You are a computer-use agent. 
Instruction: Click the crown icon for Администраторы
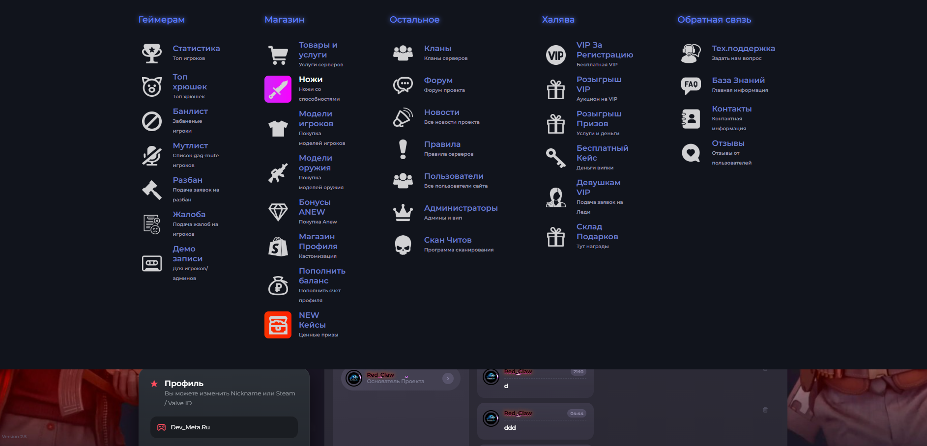point(403,213)
